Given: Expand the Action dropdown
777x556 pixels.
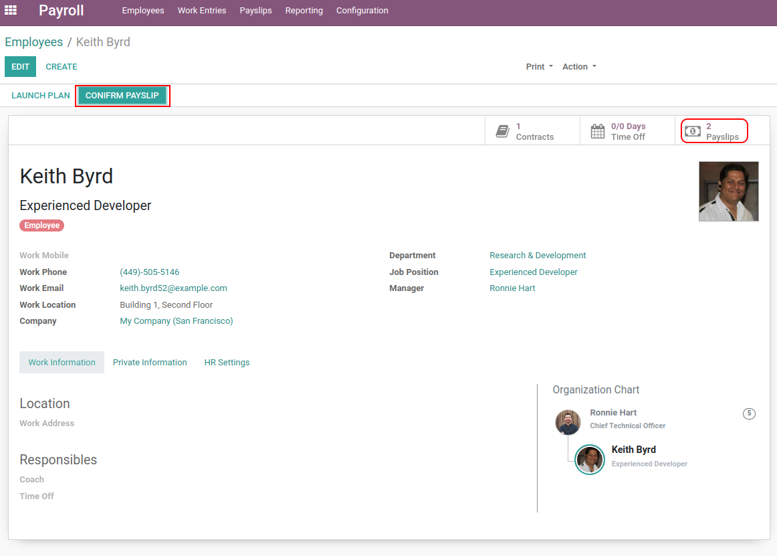Looking at the screenshot, I should point(578,67).
